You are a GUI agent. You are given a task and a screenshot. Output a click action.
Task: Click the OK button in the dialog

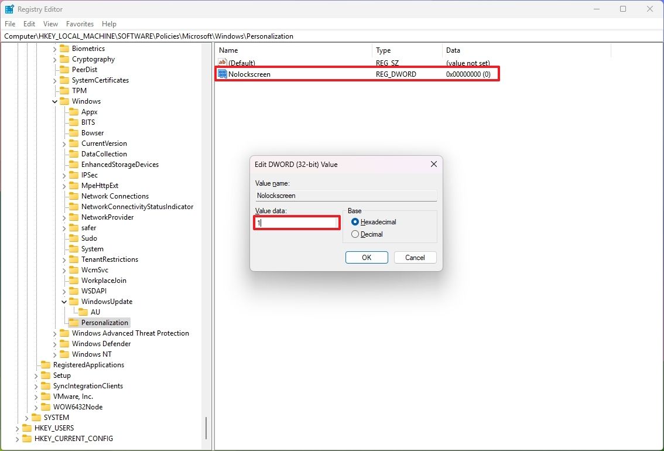[367, 257]
